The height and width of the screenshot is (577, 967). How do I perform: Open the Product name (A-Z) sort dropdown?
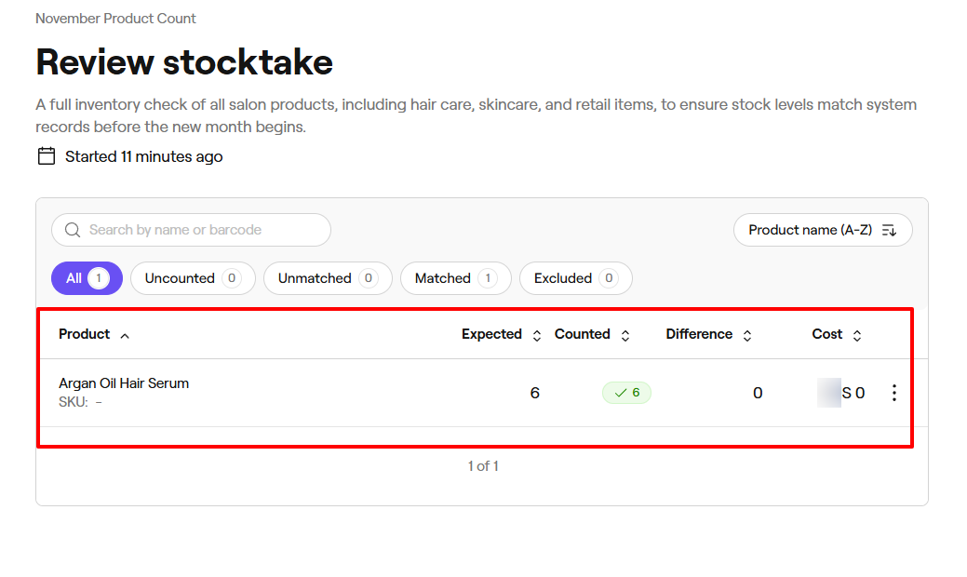(x=823, y=230)
